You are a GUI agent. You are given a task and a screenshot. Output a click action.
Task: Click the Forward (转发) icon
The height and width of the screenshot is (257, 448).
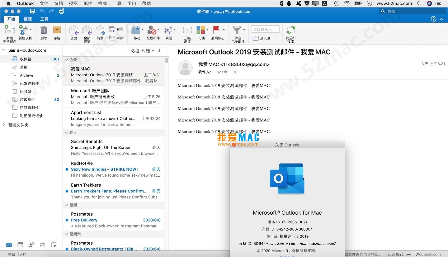[100, 30]
